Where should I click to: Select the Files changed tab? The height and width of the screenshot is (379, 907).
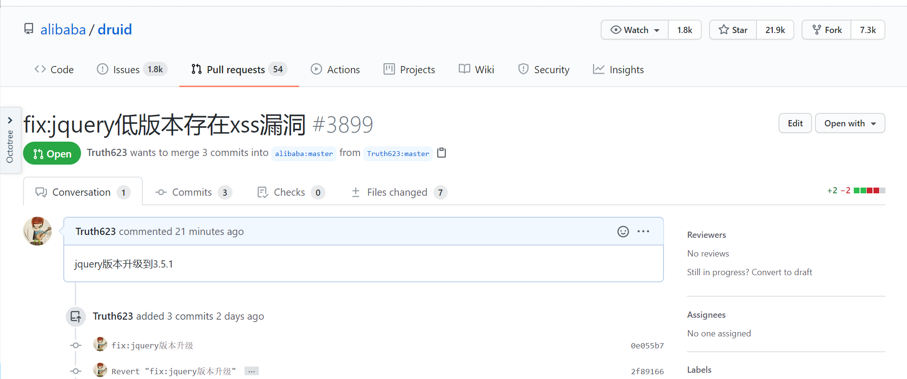pyautogui.click(x=399, y=192)
